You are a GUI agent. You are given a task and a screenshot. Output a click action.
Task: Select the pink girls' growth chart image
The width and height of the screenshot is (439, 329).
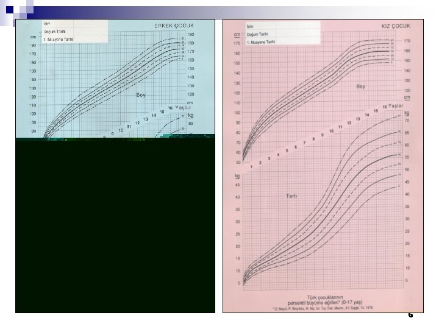tap(323, 166)
